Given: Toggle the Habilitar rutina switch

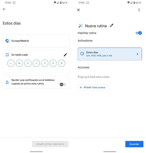Looking at the screenshot, I should pos(139,33).
